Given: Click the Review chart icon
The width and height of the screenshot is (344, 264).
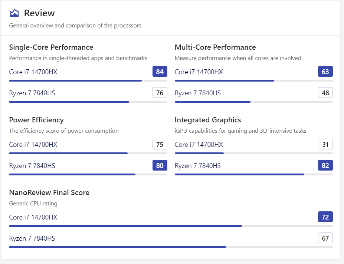Looking at the screenshot, I should 14,13.
